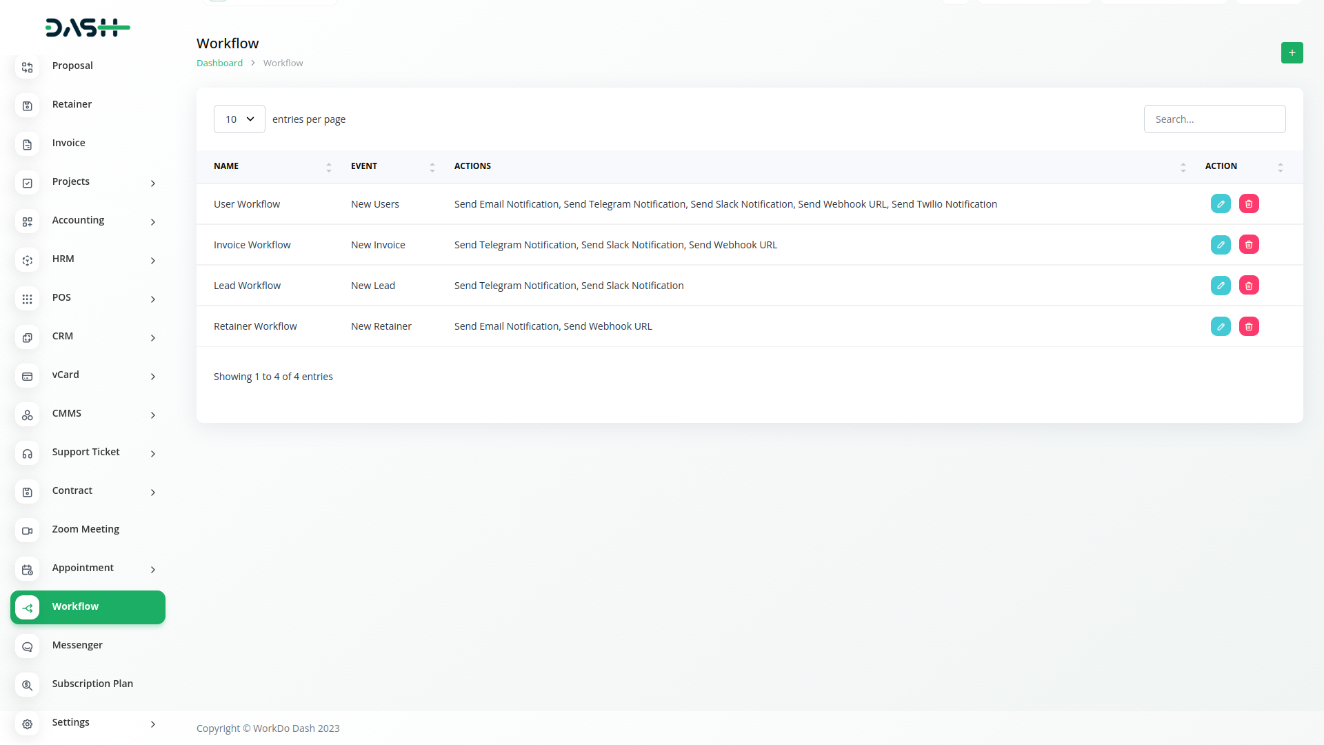This screenshot has width=1324, height=745.
Task: Go to Dashboard breadcrumb link
Action: 219,63
